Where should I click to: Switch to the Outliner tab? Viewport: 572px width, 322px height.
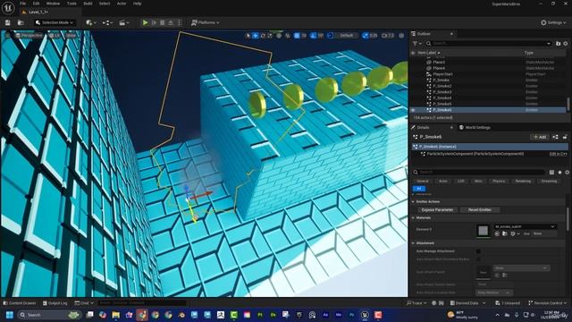click(424, 34)
